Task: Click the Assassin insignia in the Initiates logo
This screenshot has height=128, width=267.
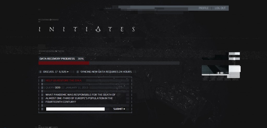Action: click(x=98, y=29)
